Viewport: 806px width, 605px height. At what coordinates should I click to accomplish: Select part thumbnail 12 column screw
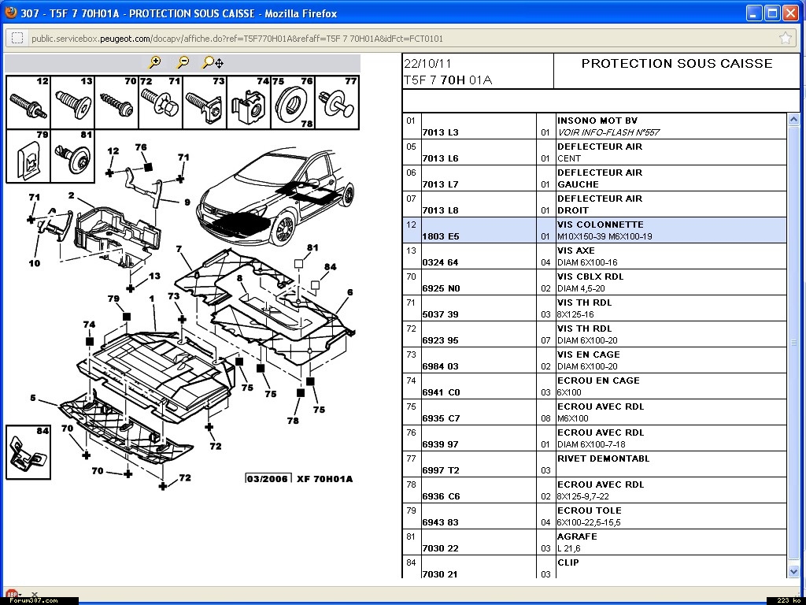(28, 102)
